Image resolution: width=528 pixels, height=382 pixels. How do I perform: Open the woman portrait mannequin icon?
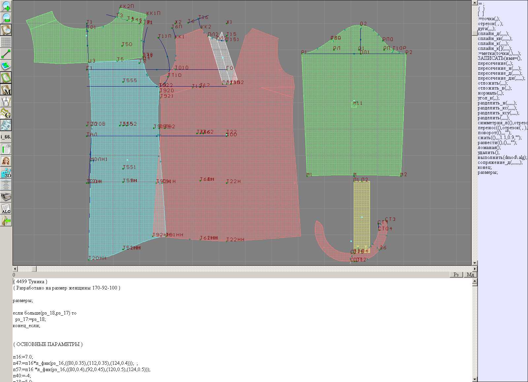pyautogui.click(x=6, y=161)
